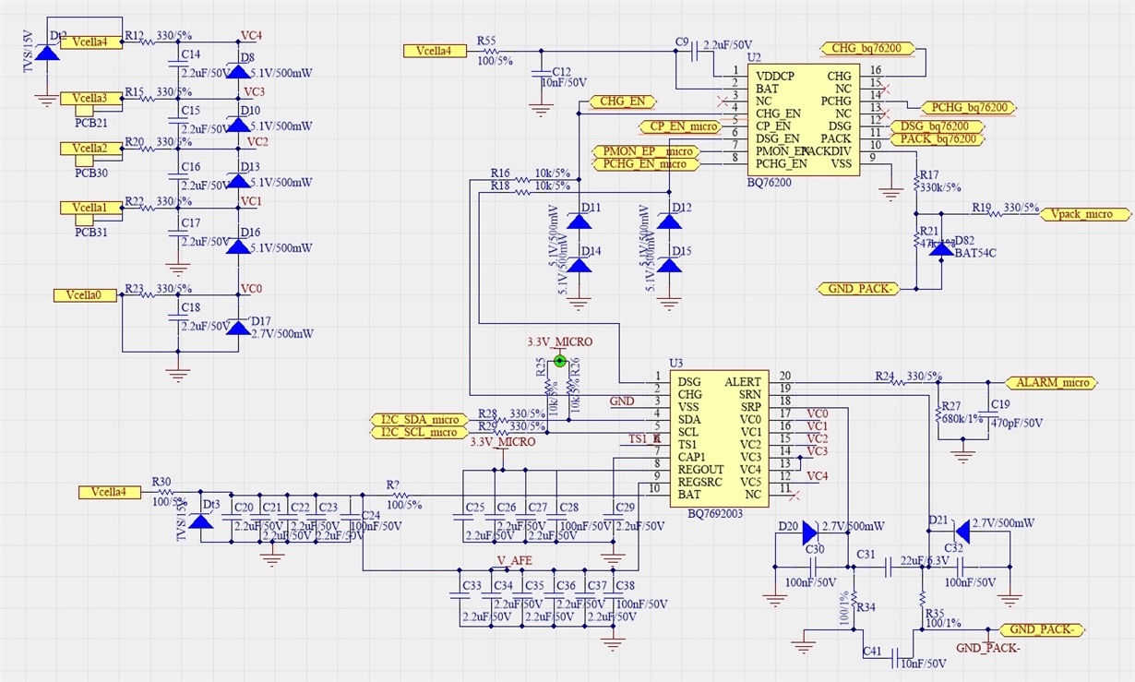The image size is (1135, 682).
Task: Select resistor R24 symbol
Action: [899, 382]
